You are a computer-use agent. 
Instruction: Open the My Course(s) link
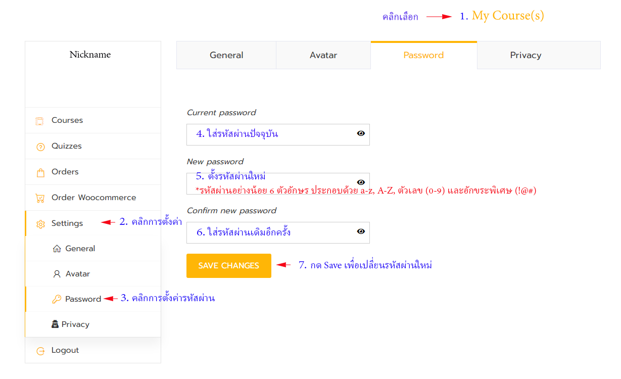508,16
